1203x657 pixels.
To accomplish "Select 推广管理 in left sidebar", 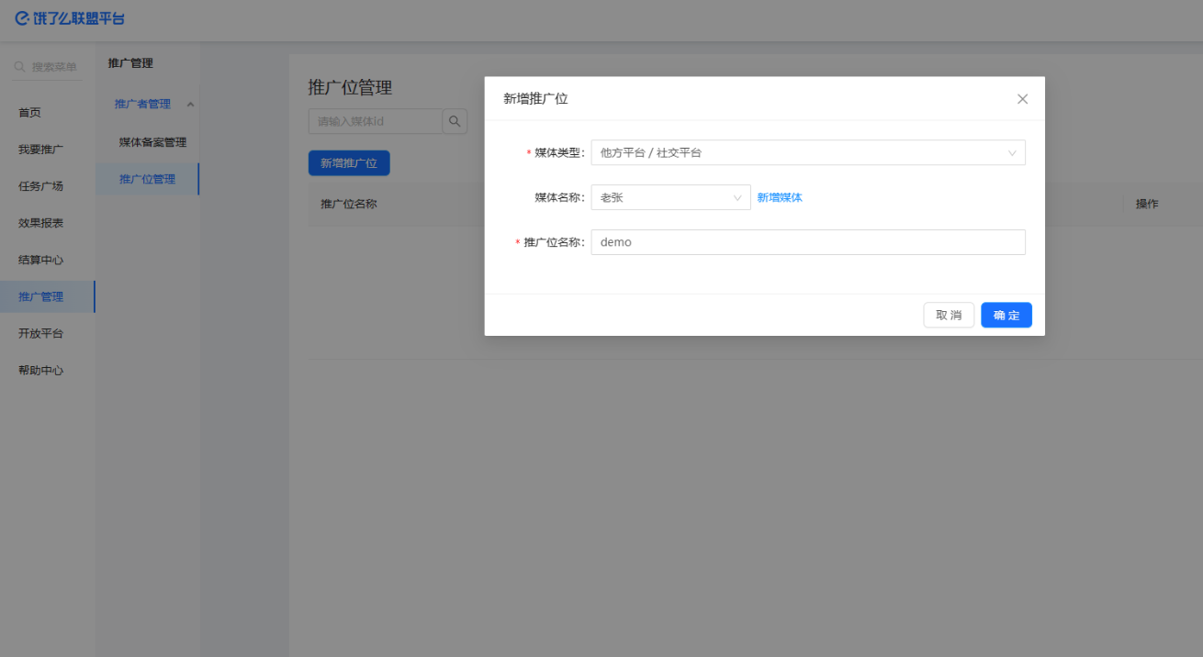I will [x=48, y=296].
